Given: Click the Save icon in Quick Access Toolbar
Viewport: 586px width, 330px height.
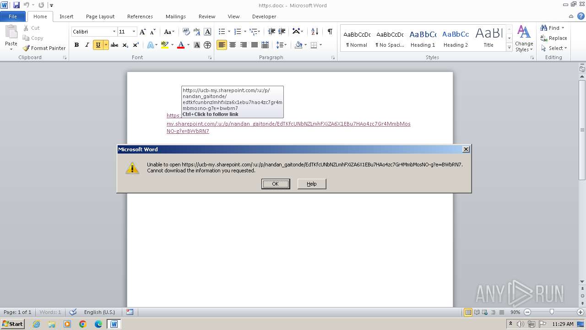Looking at the screenshot, I should (x=16, y=5).
